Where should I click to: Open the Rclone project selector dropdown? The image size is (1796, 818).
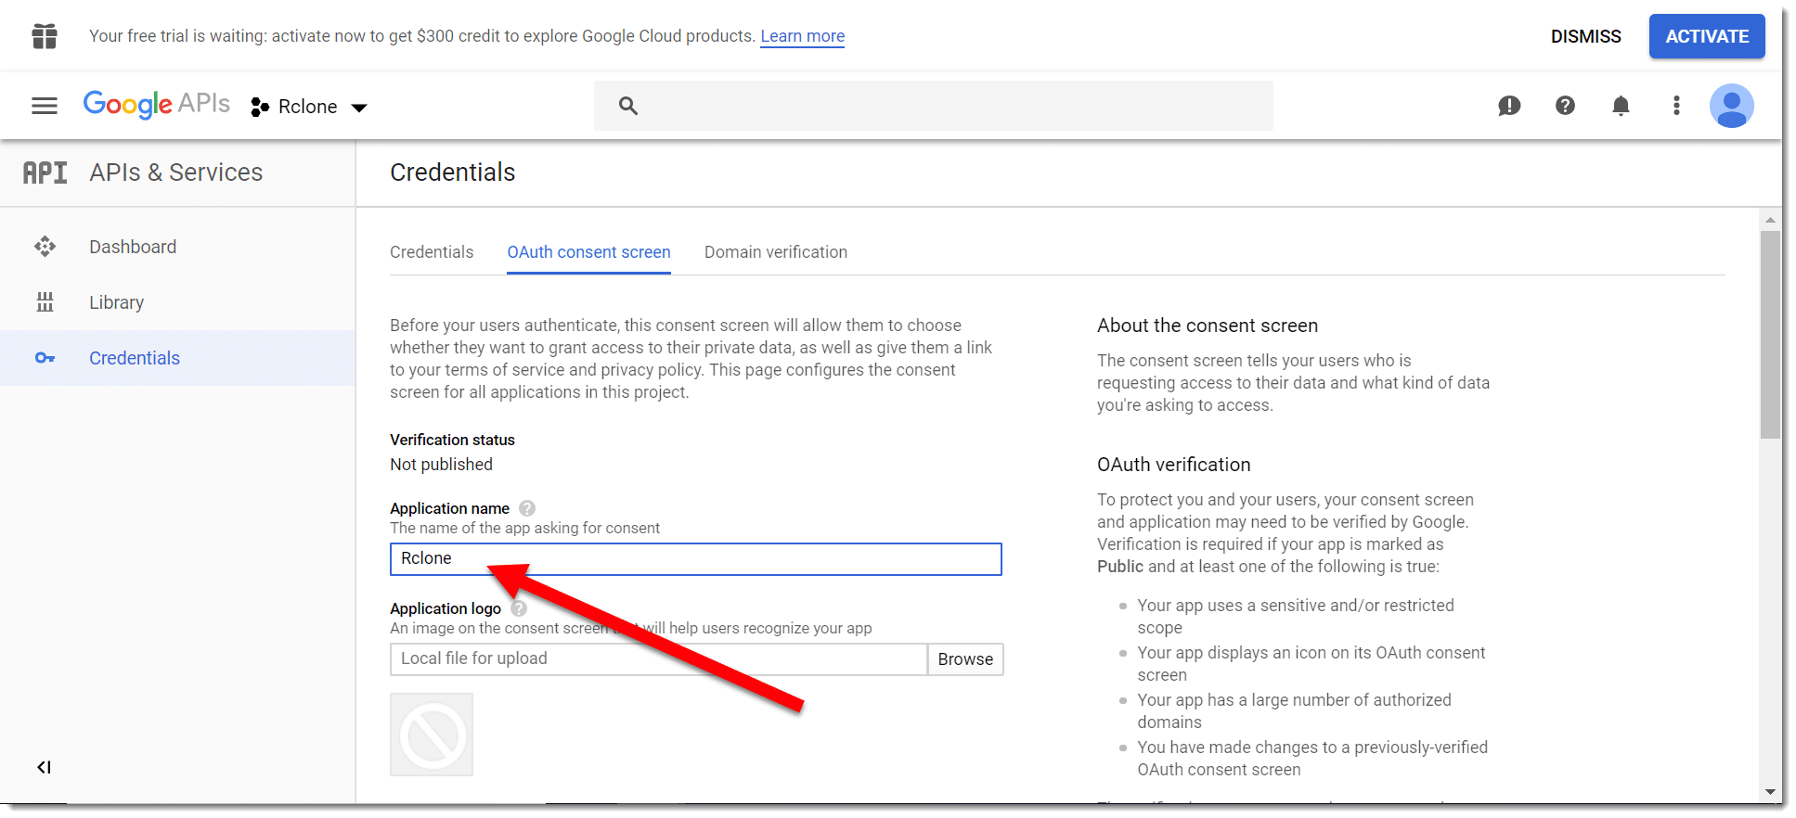309,107
